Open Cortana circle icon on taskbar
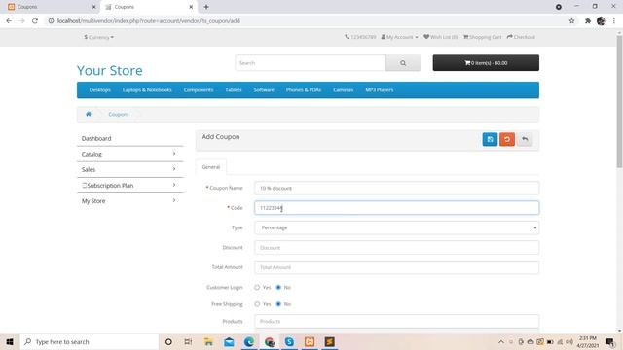This screenshot has height=350, width=623. coord(168,341)
